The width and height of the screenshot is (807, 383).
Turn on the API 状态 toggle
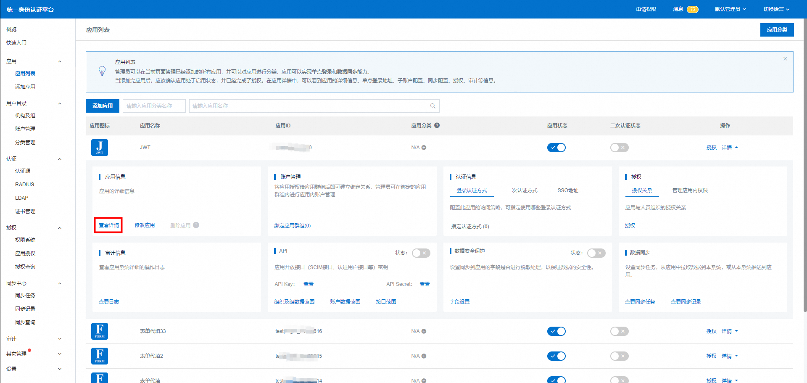[x=421, y=253]
